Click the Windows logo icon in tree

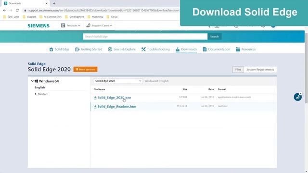point(37,81)
